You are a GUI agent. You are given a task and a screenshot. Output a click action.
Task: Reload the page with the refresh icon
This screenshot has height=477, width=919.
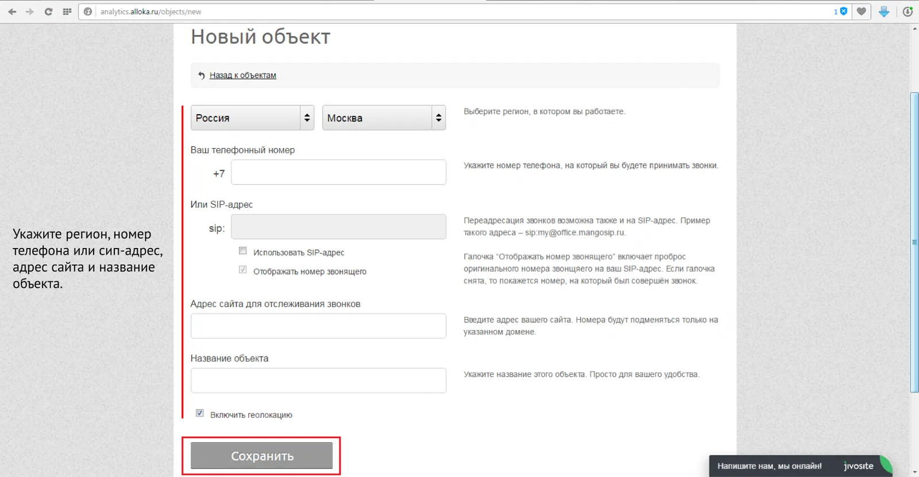point(48,11)
